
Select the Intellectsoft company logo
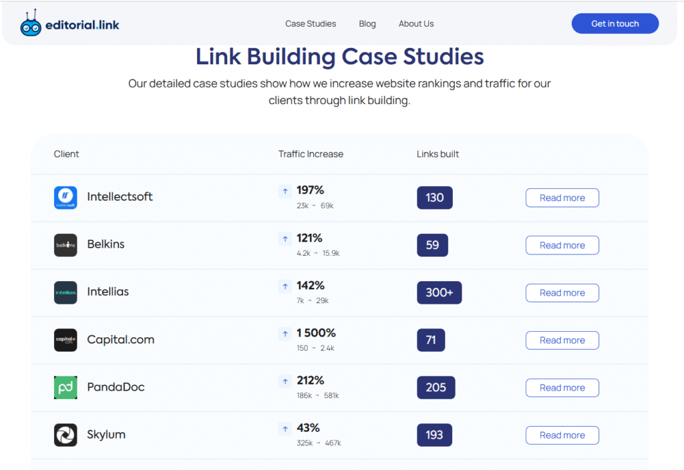tap(65, 197)
